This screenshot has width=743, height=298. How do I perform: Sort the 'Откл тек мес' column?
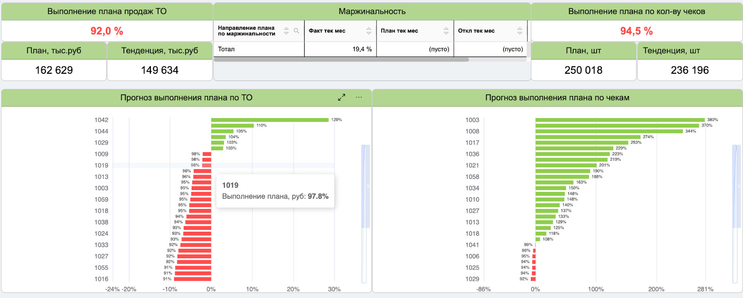(520, 31)
